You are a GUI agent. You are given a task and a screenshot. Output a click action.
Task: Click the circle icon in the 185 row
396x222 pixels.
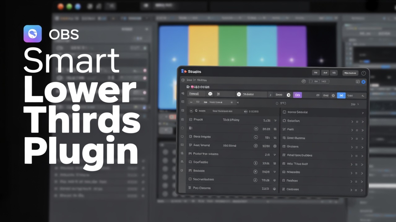coord(256,138)
